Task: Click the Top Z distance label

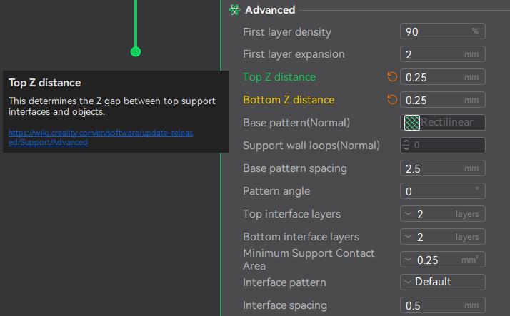Action: point(279,77)
